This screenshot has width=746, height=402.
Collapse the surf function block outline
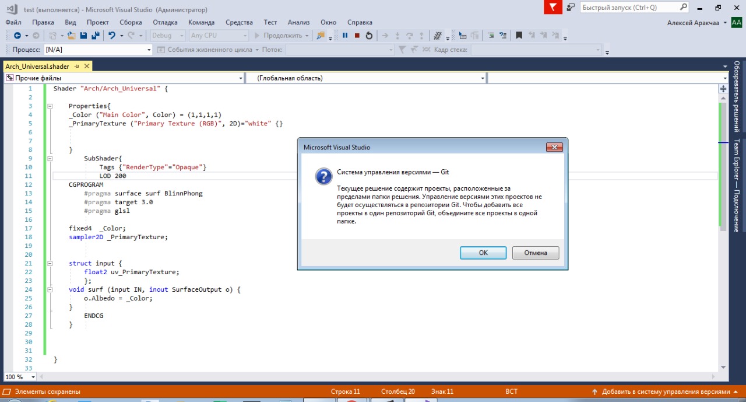[x=50, y=290]
